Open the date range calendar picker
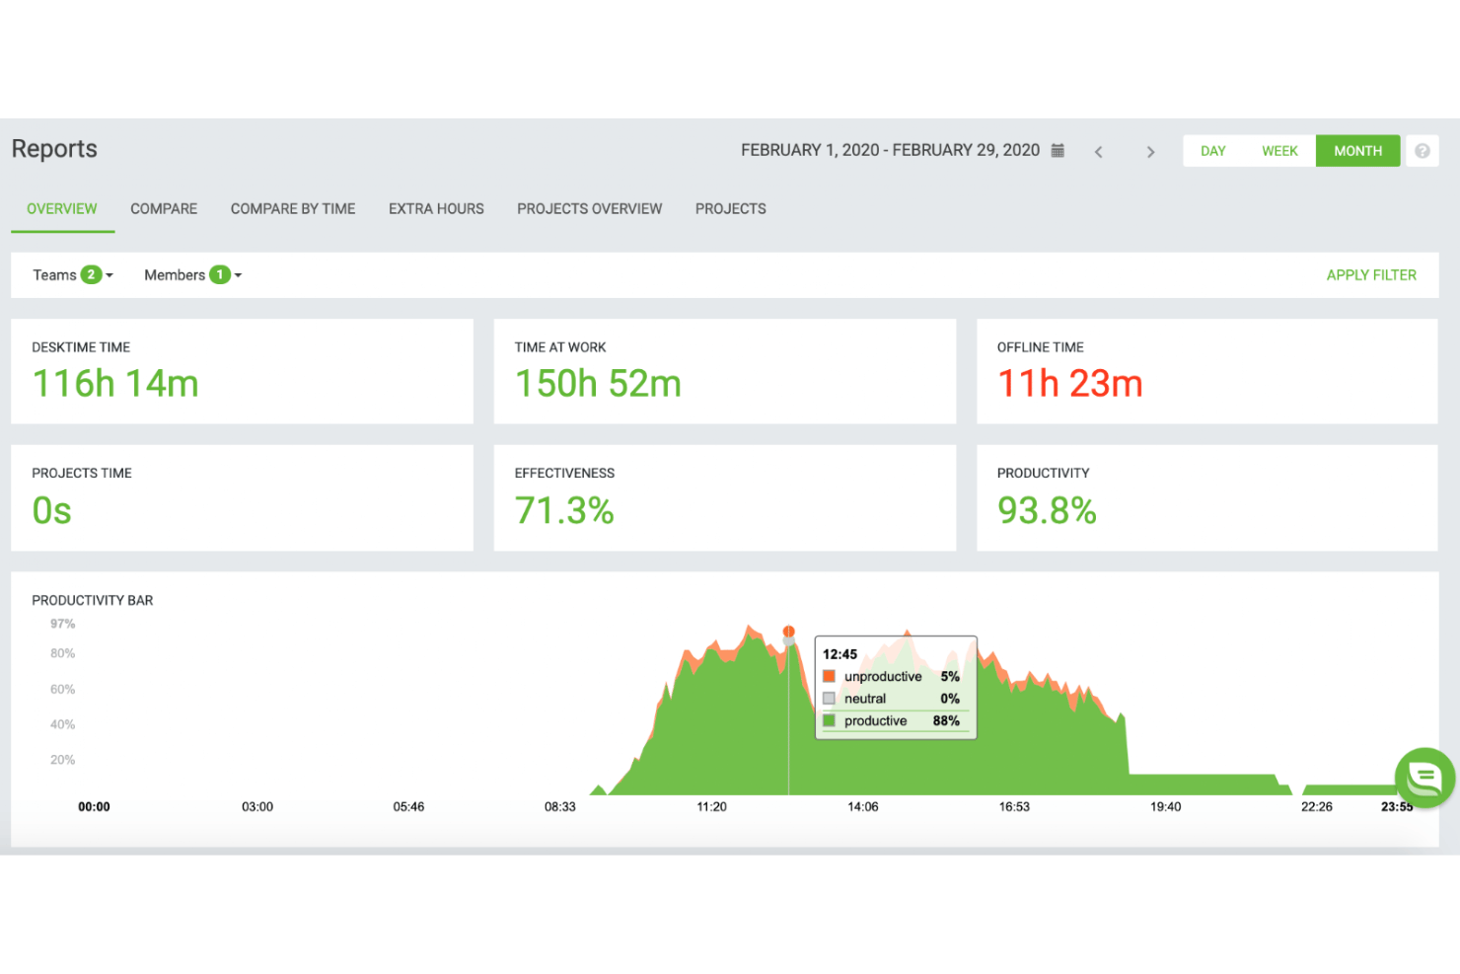Image resolution: width=1460 pixels, height=974 pixels. 1058,150
